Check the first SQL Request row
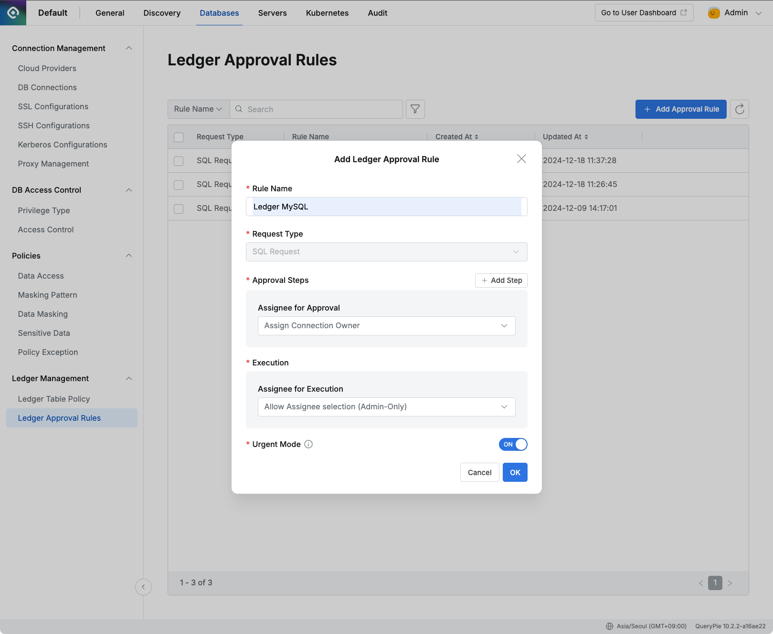 click(178, 161)
